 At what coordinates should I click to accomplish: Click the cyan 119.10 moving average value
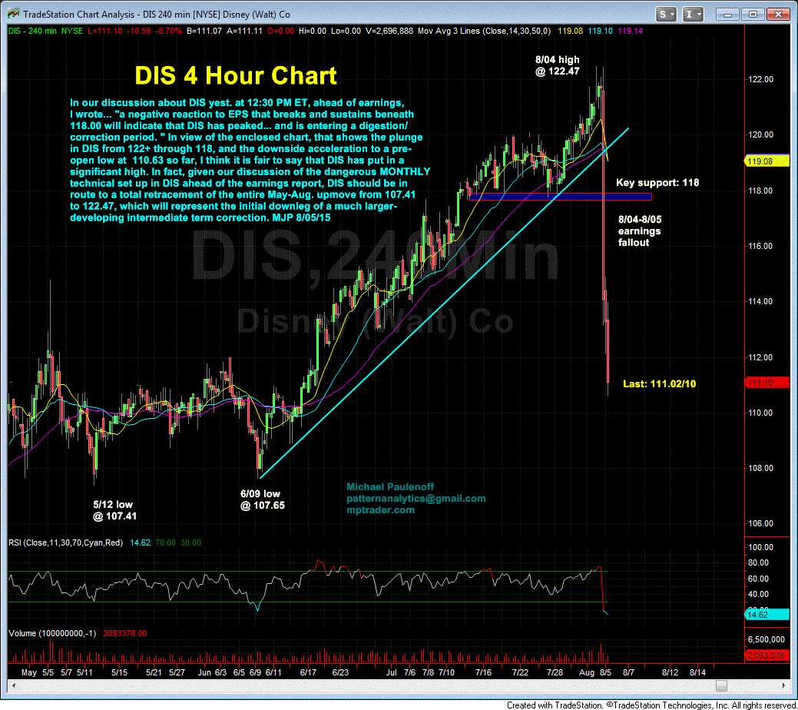click(600, 31)
